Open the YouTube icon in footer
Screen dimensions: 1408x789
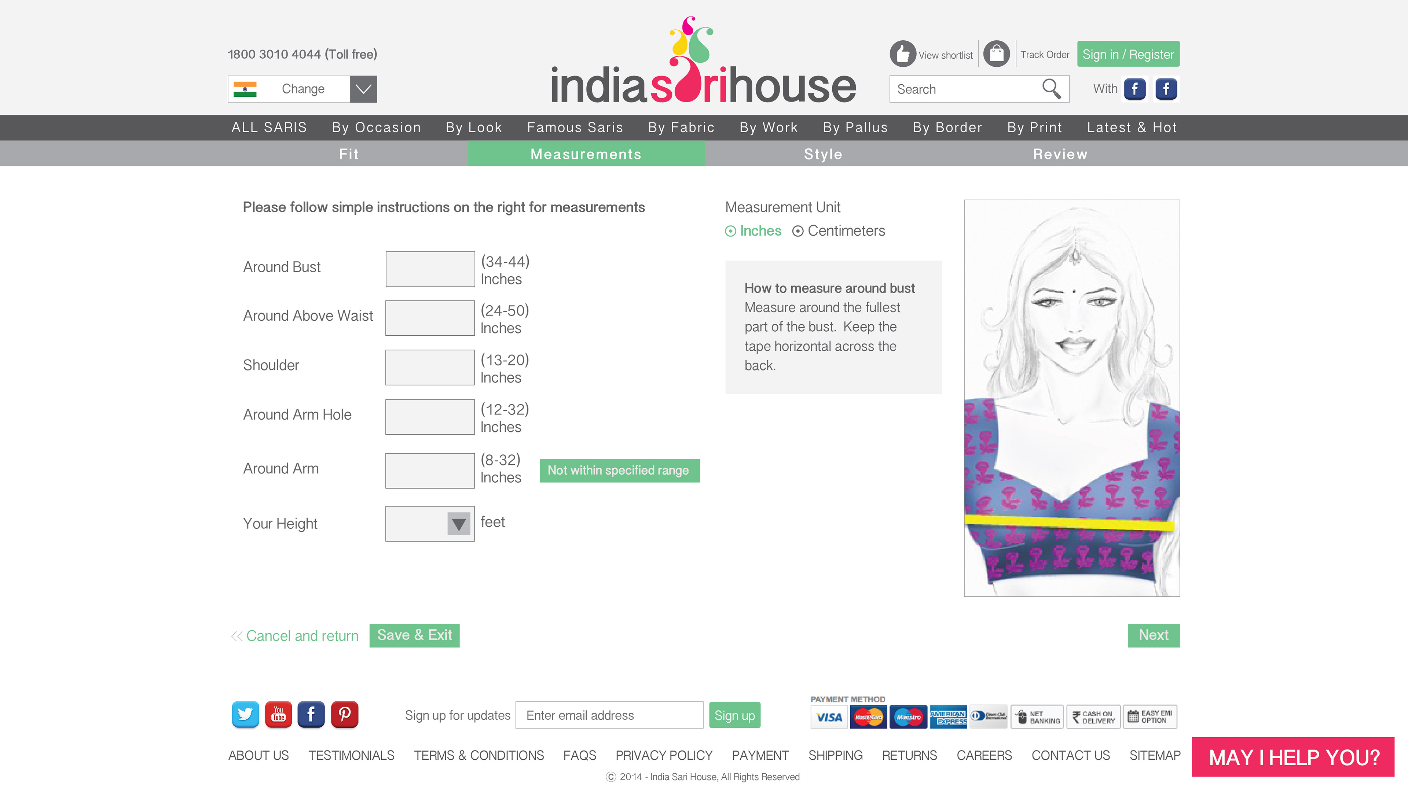278,714
